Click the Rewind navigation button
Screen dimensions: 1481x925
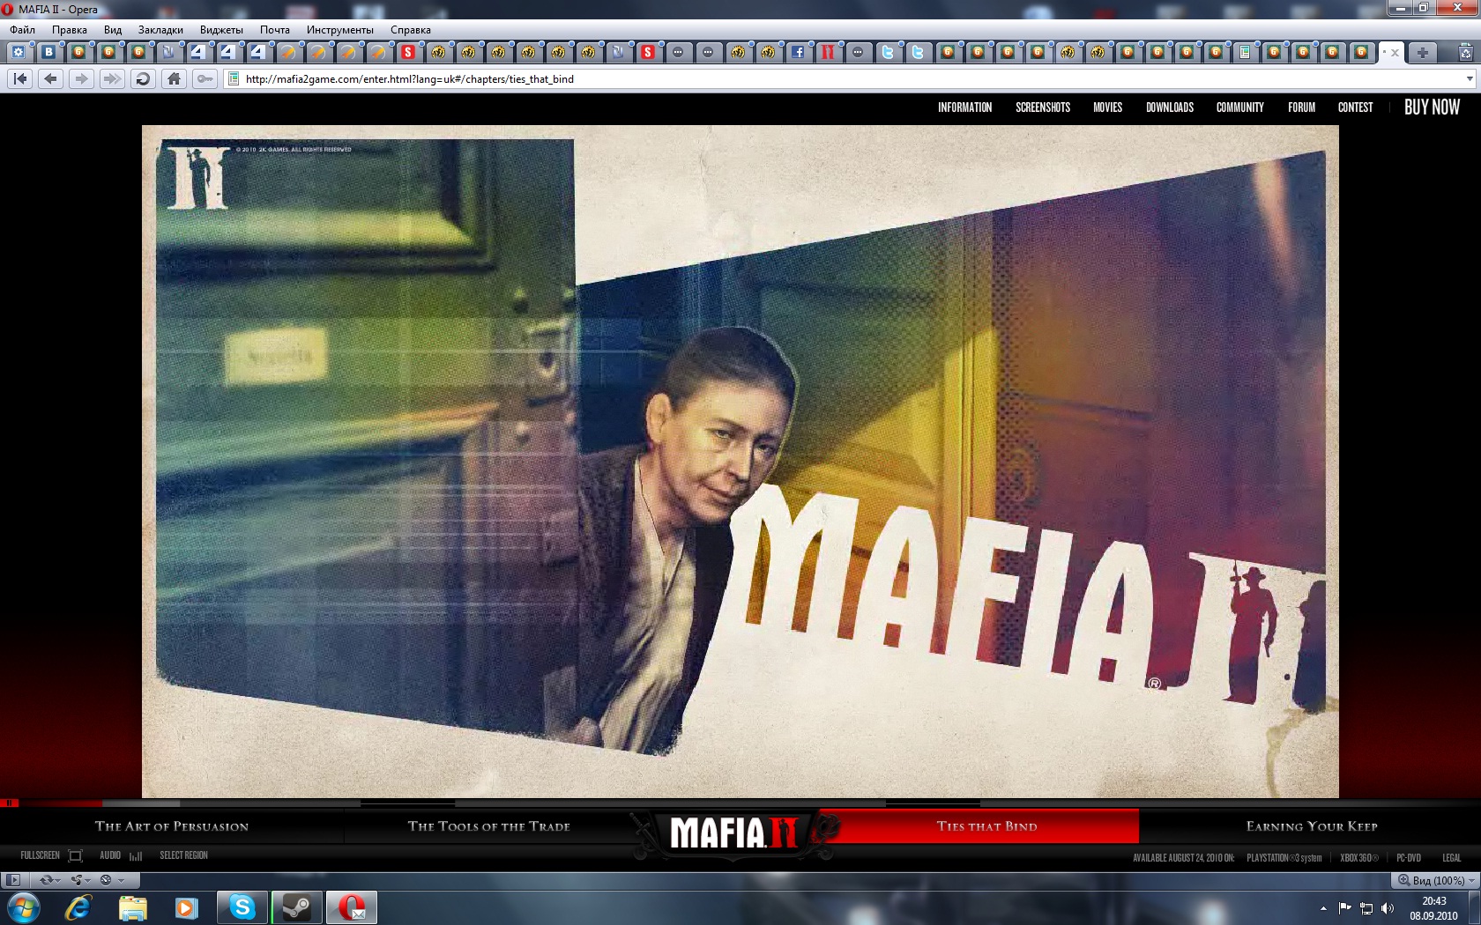click(x=20, y=79)
